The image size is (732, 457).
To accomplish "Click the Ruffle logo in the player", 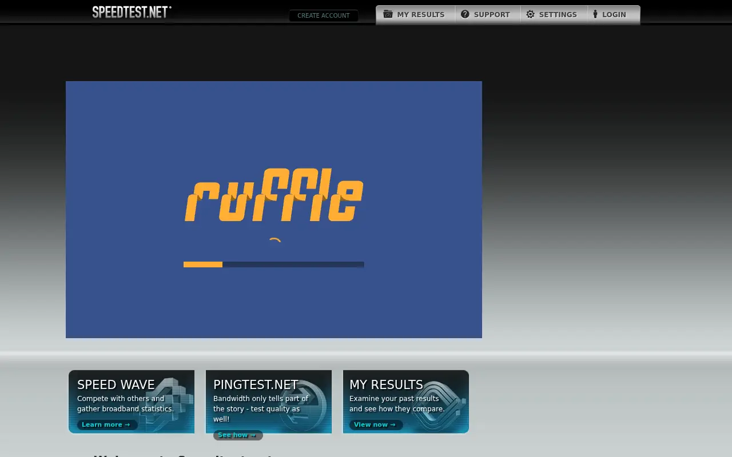I will [x=274, y=195].
